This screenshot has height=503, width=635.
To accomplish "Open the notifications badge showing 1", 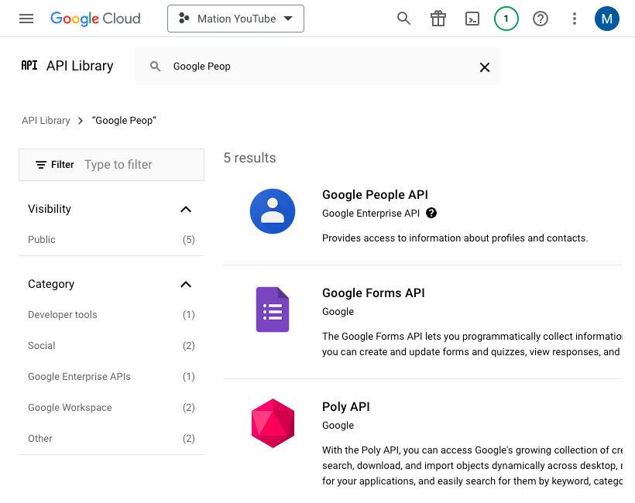I will 506,19.
